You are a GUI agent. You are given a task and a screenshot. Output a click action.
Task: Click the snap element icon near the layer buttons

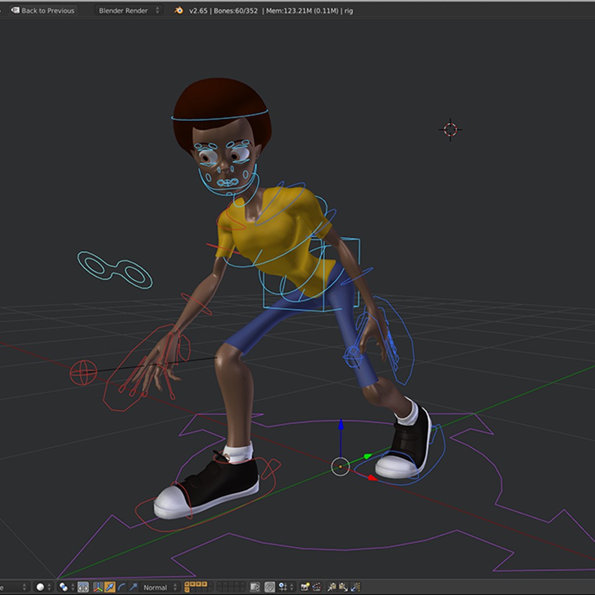pos(281,587)
